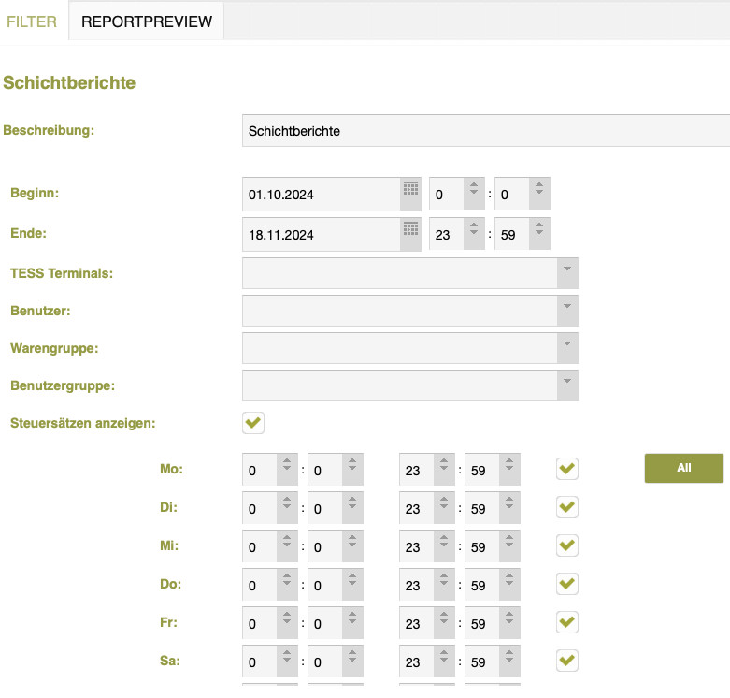Increase the Beginn hour with up arrow
The width and height of the screenshot is (730, 698).
pos(474,185)
